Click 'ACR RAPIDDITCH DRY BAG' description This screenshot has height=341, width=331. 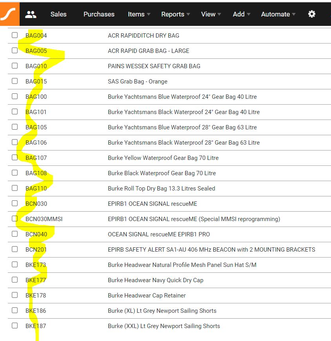pos(144,35)
